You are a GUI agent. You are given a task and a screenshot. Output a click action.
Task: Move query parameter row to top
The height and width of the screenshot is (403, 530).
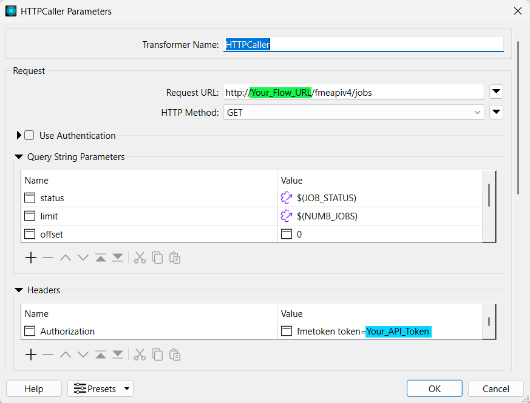point(101,258)
